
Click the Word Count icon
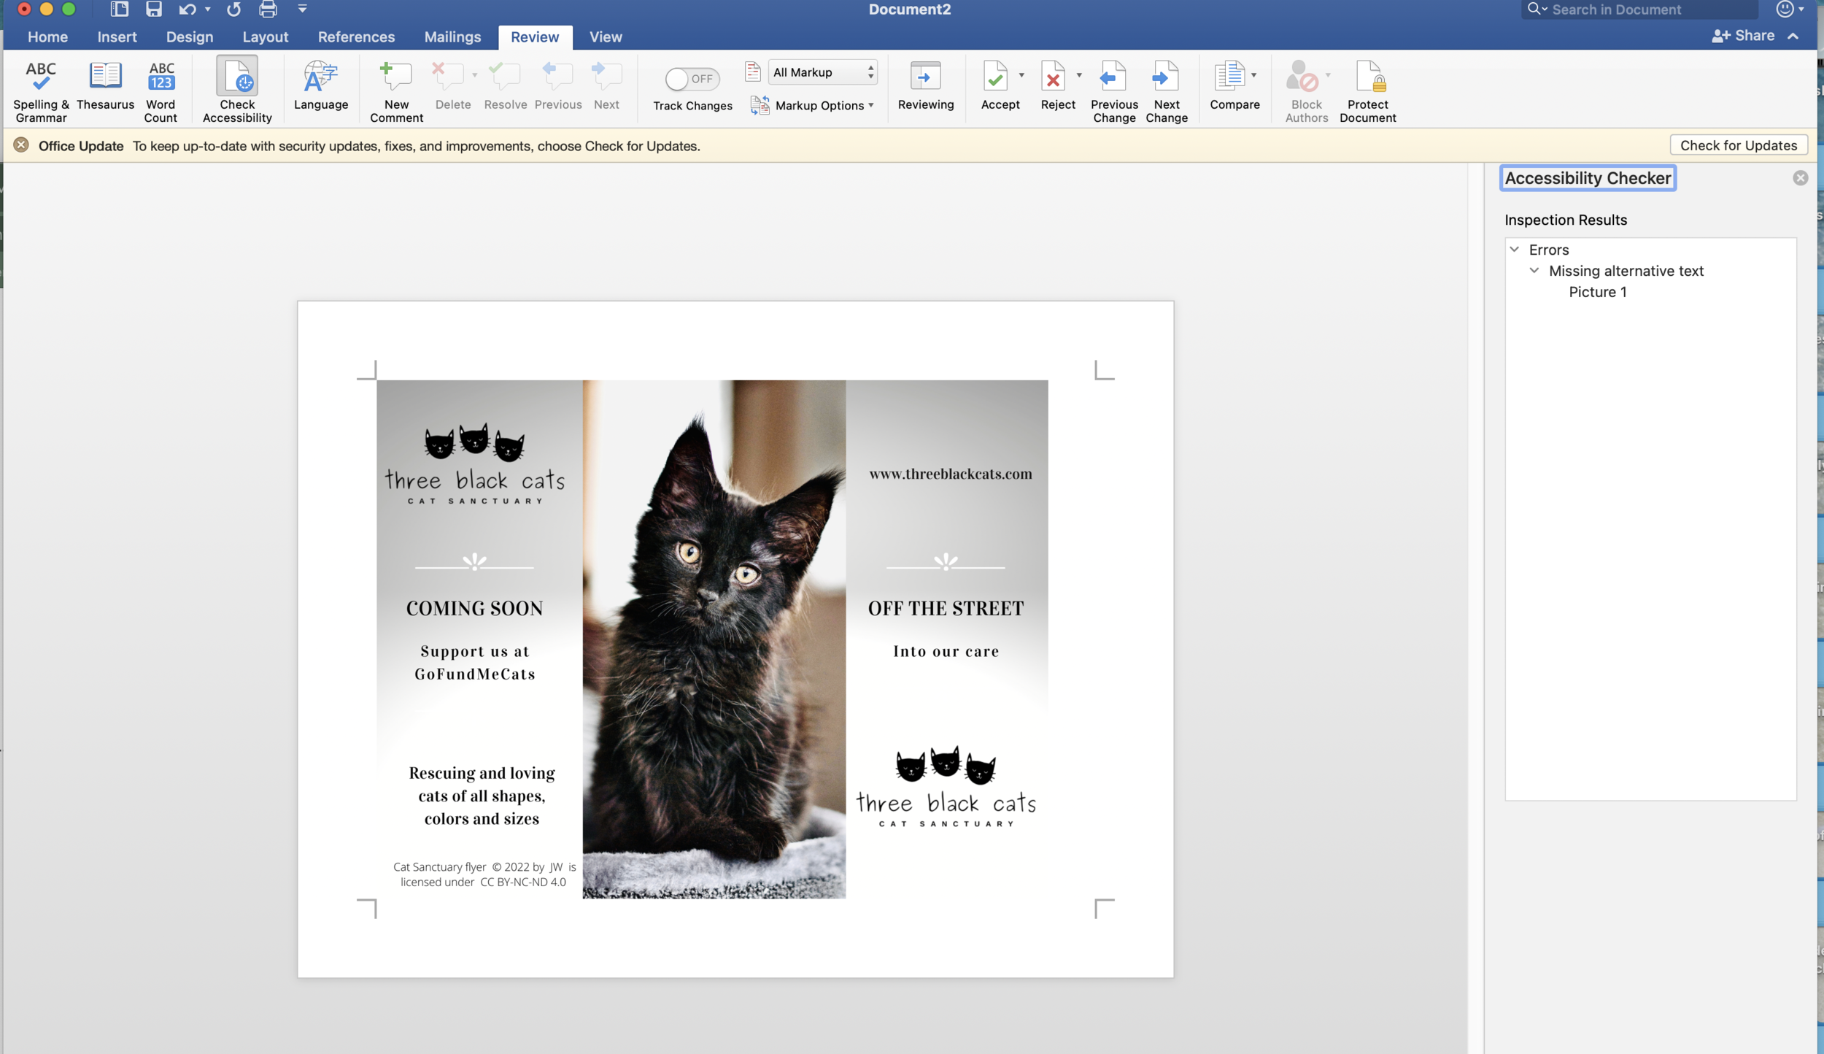pos(161,90)
